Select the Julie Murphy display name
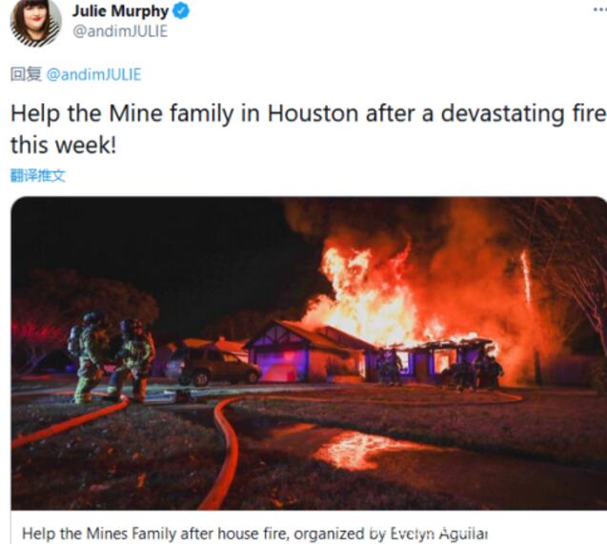This screenshot has width=607, height=544. click(x=120, y=10)
